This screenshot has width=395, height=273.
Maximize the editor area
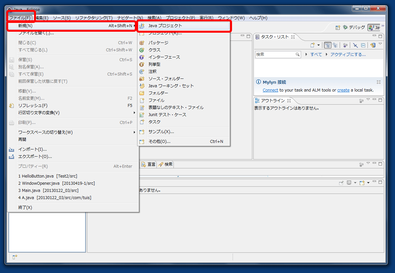click(248, 36)
